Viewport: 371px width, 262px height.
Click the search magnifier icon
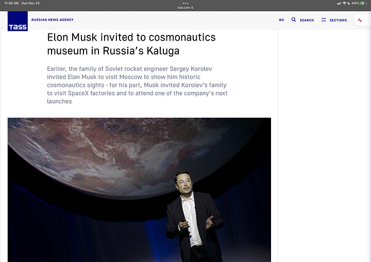[x=294, y=20]
